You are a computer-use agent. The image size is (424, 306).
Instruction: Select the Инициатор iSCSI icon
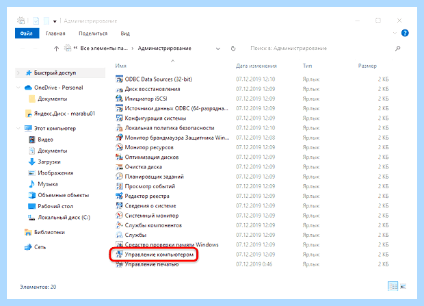[119, 99]
